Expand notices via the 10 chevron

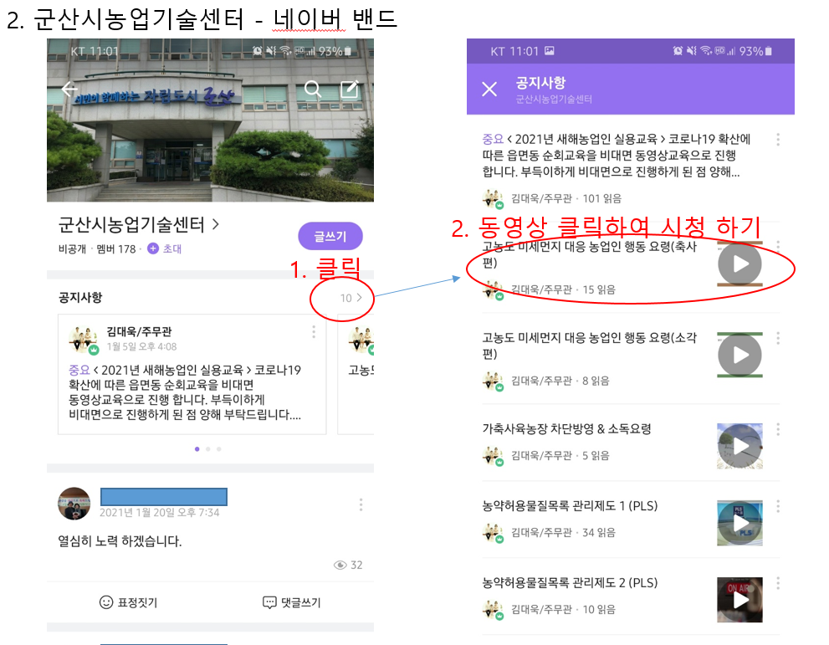(351, 298)
